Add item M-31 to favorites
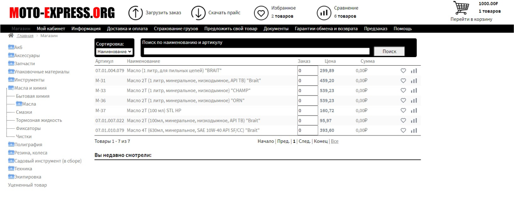This screenshot has width=514, height=205. (403, 81)
